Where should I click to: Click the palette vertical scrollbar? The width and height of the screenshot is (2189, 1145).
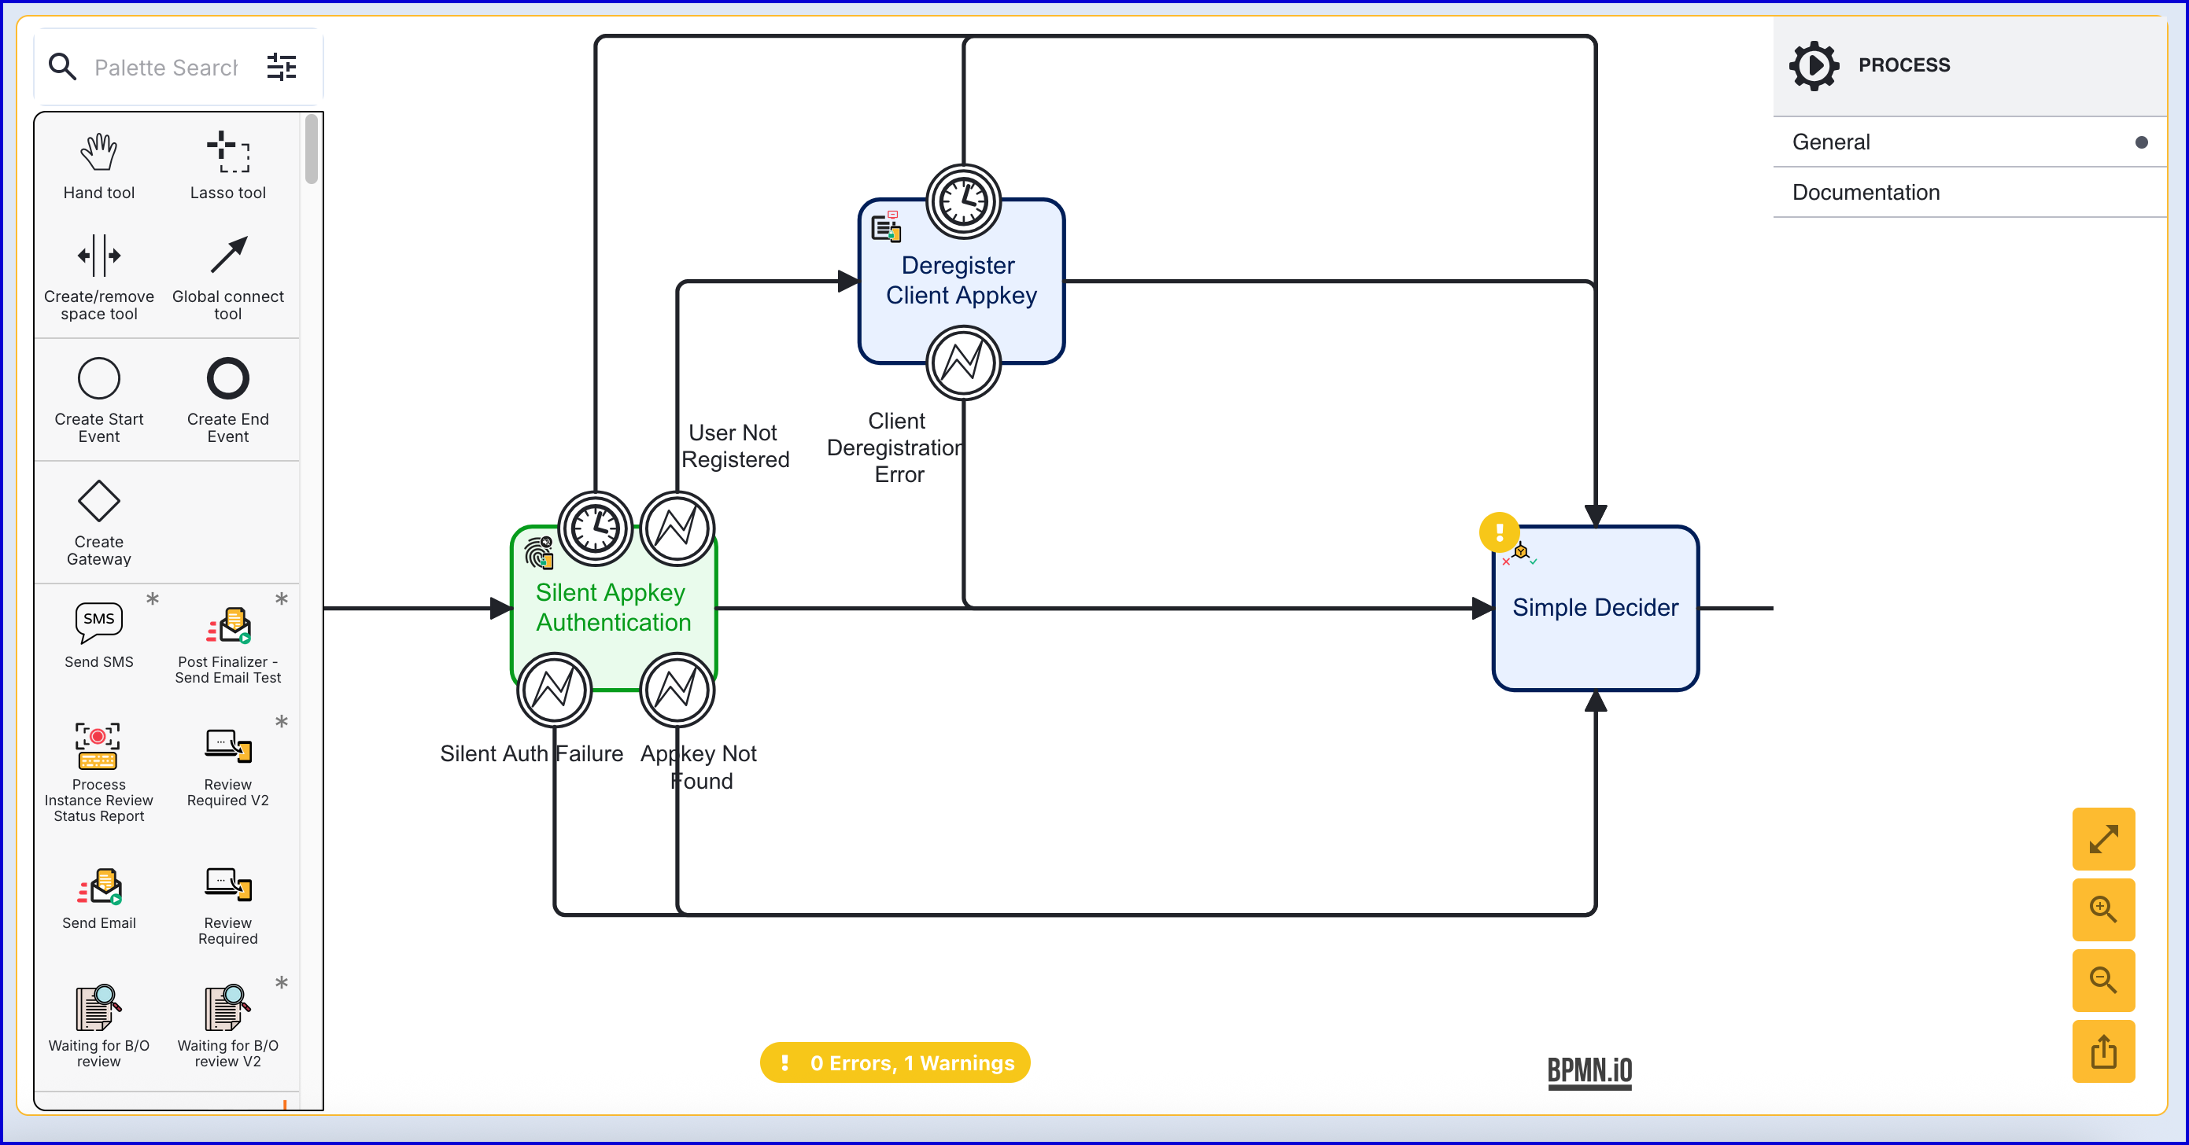(312, 149)
